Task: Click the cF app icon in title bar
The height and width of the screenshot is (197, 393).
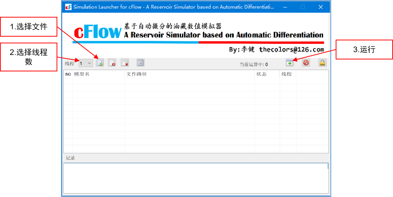Action: coord(68,7)
